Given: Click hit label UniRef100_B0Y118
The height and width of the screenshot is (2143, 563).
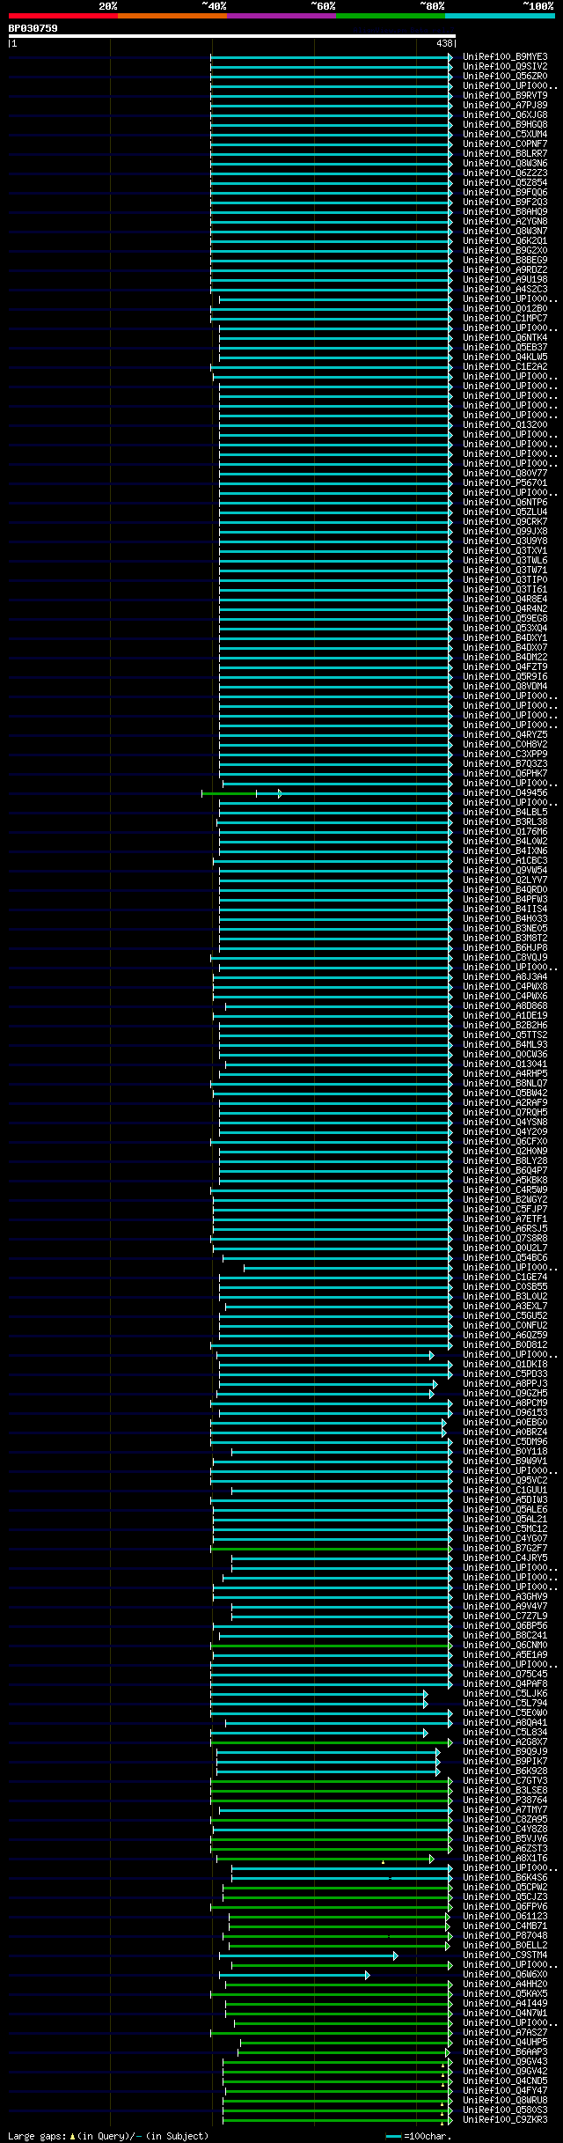Looking at the screenshot, I should tap(505, 1452).
